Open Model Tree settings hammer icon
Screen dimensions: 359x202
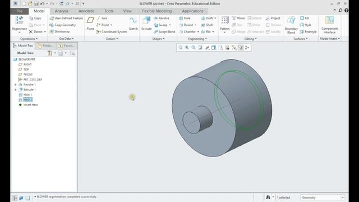[x=50, y=53]
